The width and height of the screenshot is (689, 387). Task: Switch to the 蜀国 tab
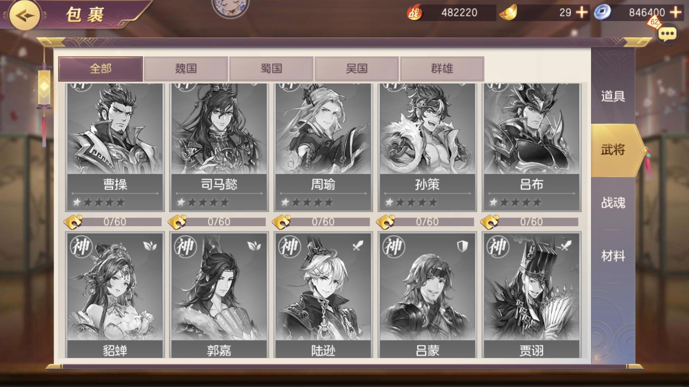pyautogui.click(x=271, y=69)
